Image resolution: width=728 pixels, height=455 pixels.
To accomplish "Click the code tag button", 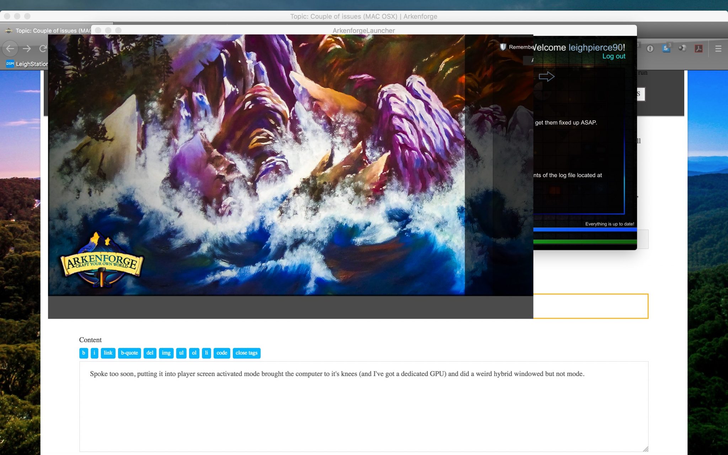I will click(x=221, y=353).
